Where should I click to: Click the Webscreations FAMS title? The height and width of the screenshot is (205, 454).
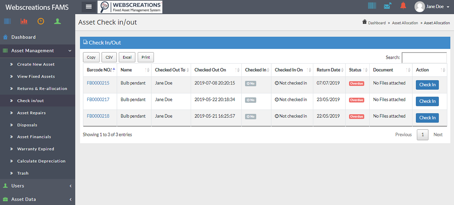tap(37, 7)
